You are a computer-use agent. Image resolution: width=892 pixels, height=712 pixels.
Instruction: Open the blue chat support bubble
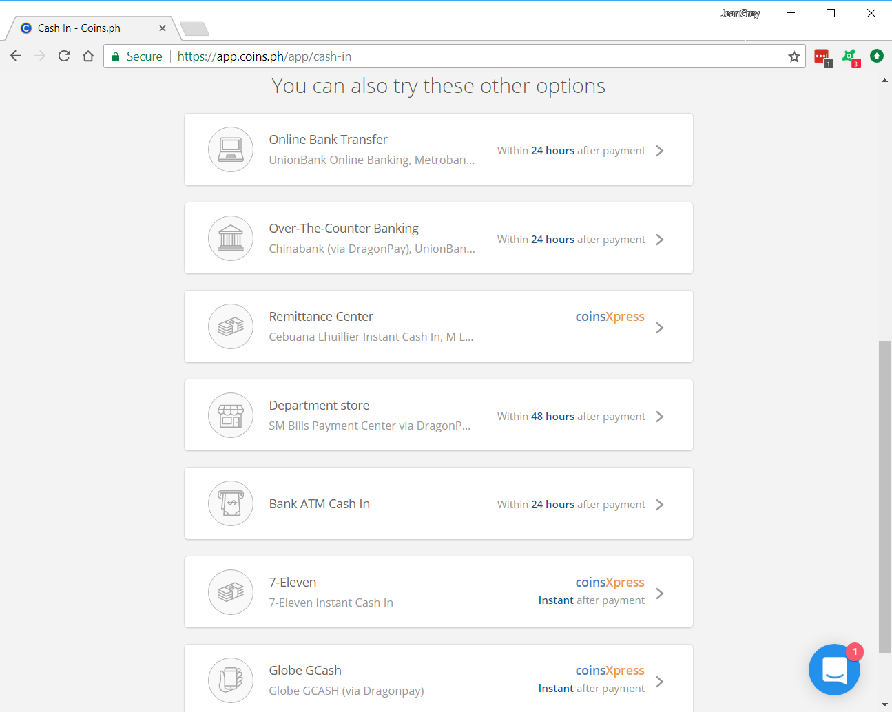[x=834, y=669]
